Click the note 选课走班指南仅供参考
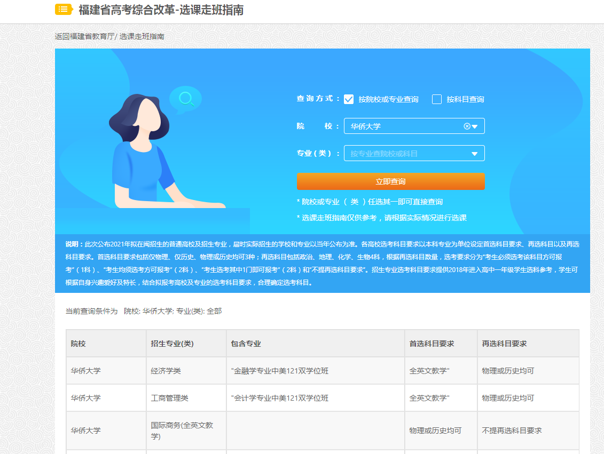The image size is (604, 454). tap(381, 218)
